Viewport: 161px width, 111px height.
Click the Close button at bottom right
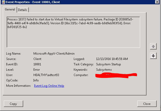point(147,104)
